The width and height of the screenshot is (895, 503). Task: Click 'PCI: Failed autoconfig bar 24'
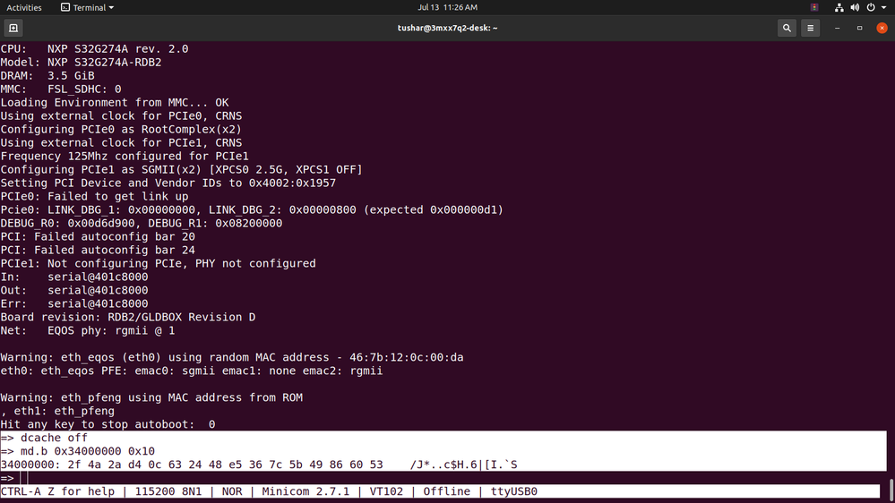point(98,250)
